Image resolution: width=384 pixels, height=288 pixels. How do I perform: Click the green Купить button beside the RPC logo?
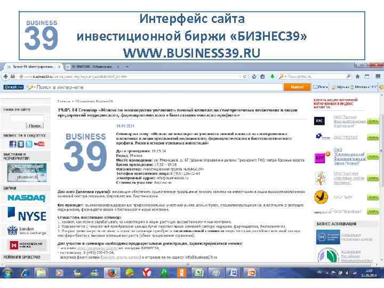tap(373, 122)
